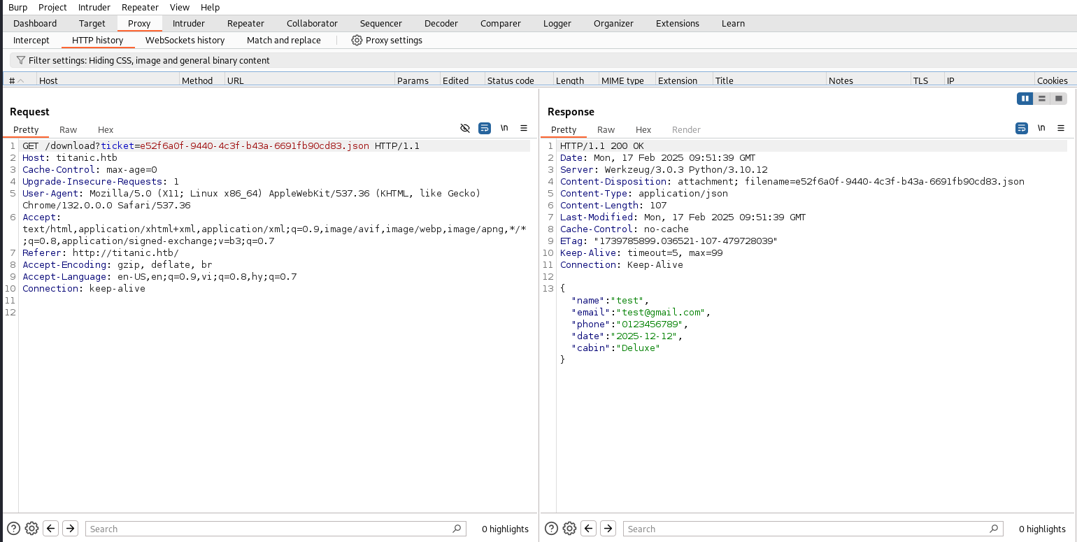Image resolution: width=1077 pixels, height=542 pixels.
Task: Open help icon below Request panel
Action: [13, 529]
